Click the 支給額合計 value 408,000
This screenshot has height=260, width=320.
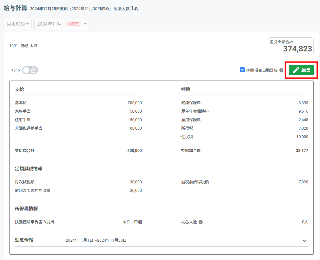(134, 151)
